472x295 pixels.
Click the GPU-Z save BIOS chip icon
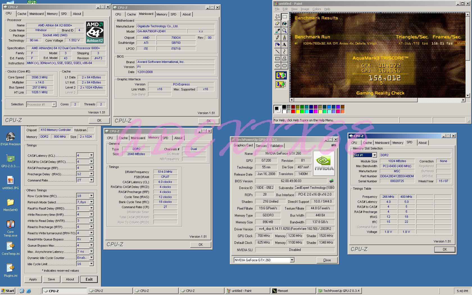point(332,181)
